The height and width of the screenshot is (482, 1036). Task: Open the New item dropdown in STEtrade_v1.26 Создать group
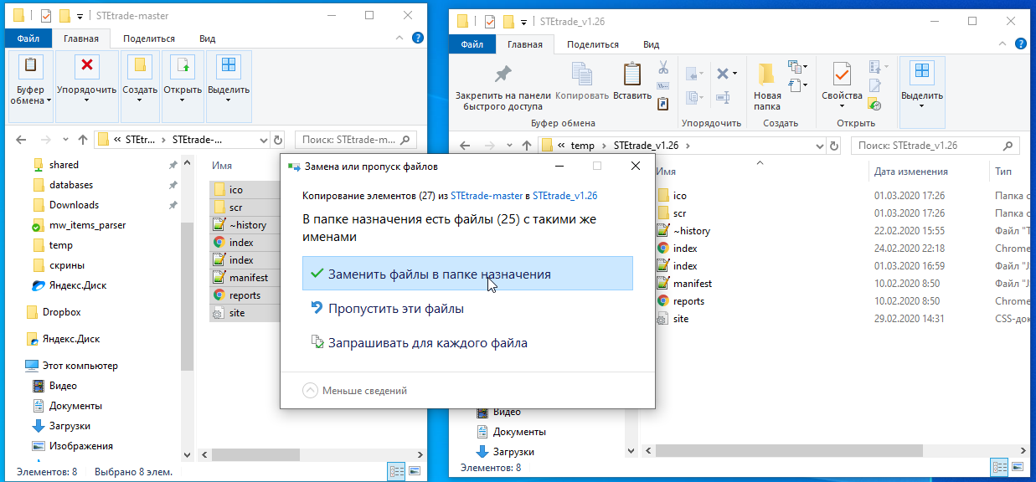click(805, 66)
